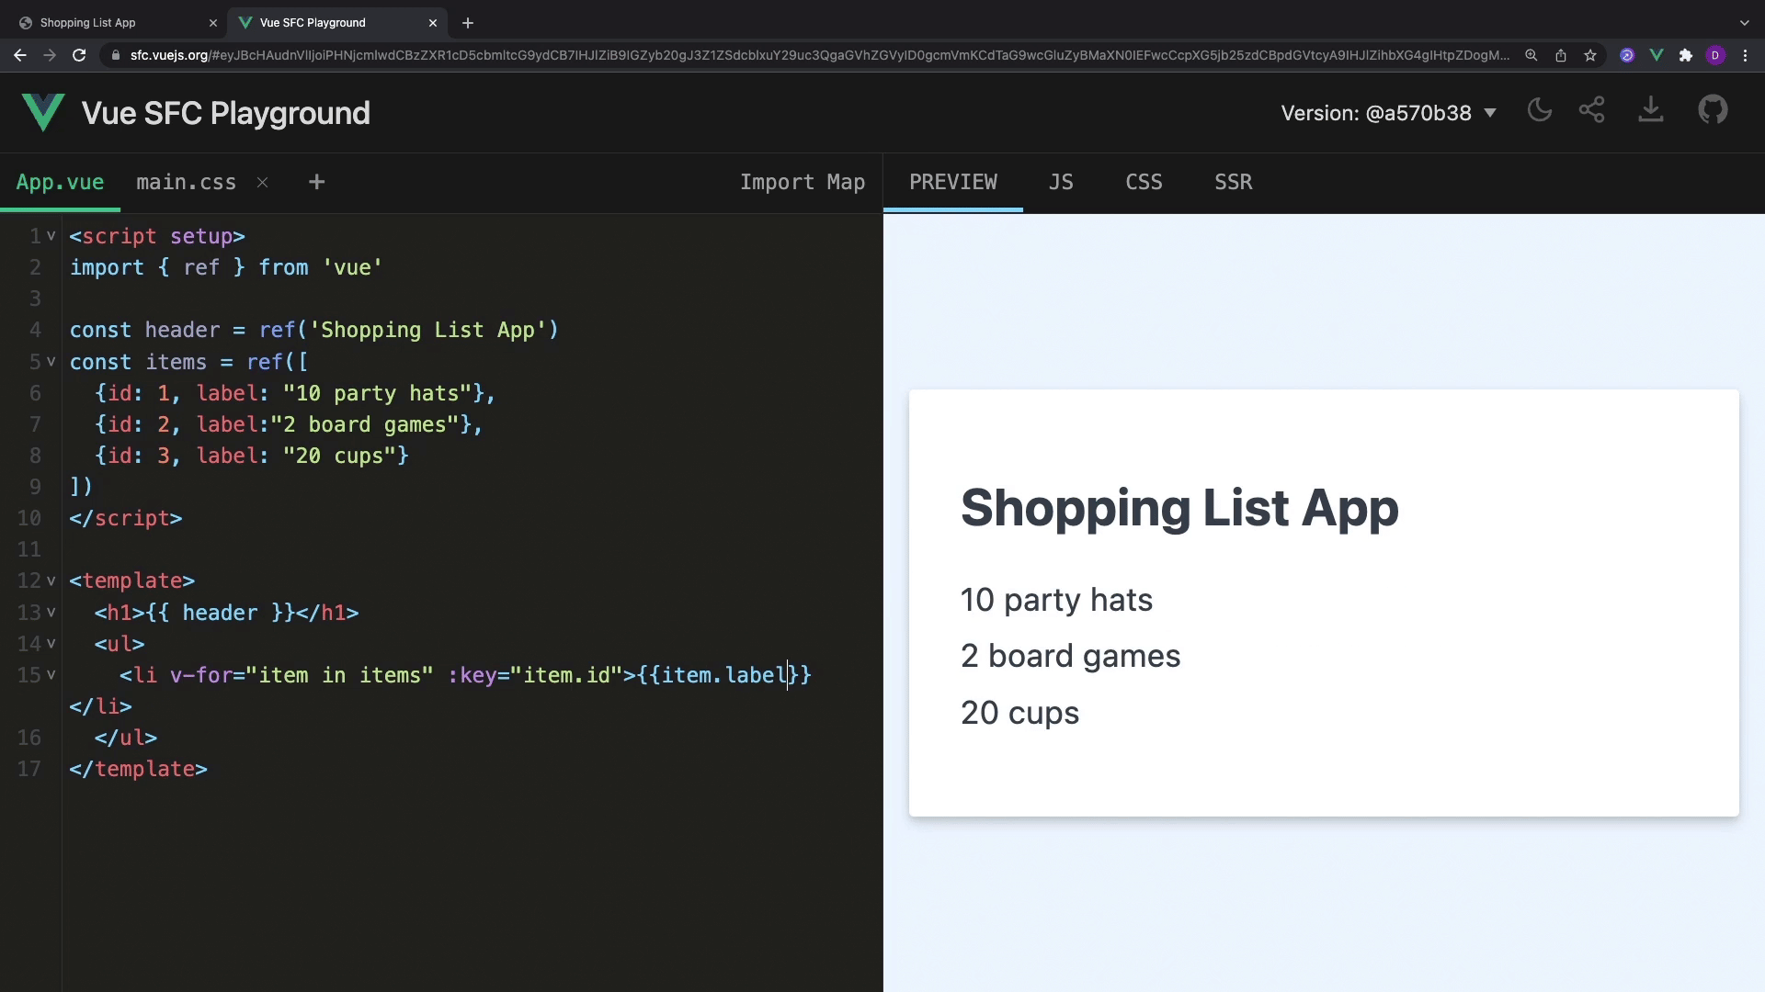
Task: Click the share icon in playground header
Action: (1592, 111)
